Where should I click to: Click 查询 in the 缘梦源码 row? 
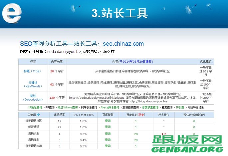[x=108, y=127]
